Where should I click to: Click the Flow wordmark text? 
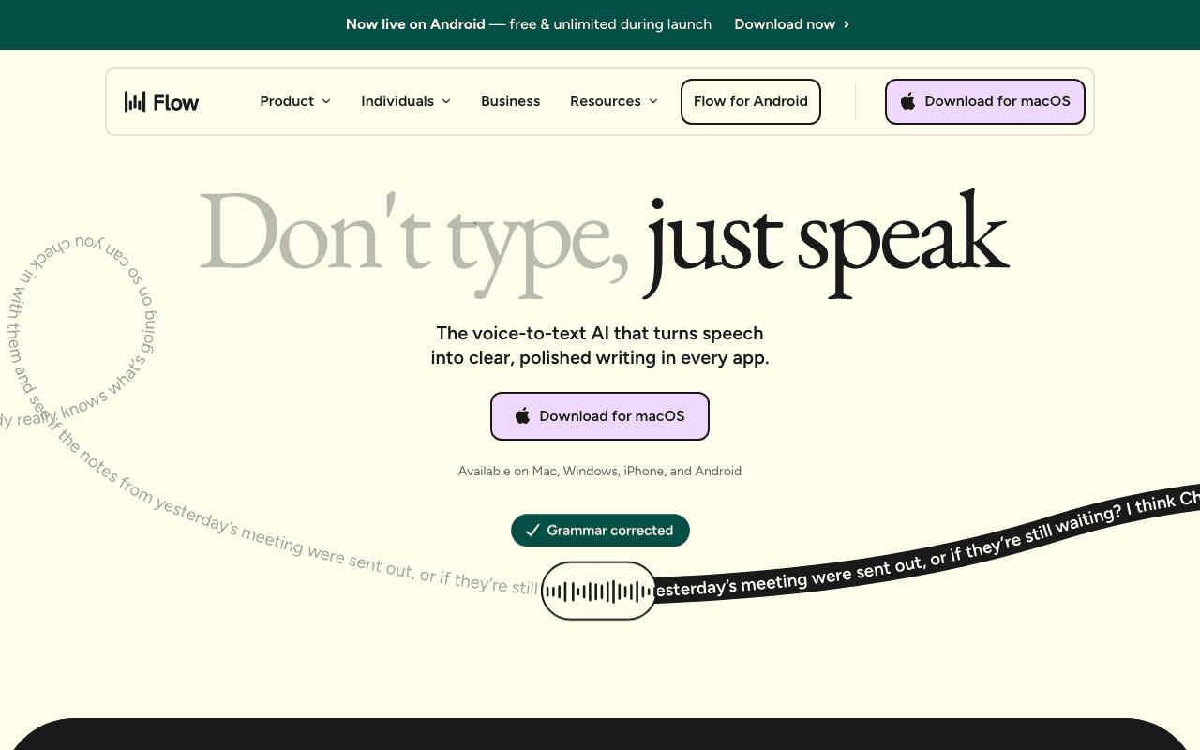coord(174,101)
